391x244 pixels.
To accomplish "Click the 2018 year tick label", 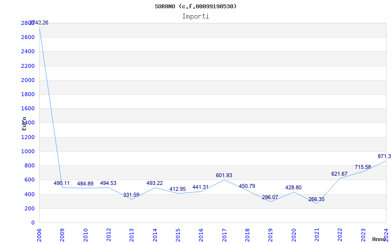I will tap(247, 235).
